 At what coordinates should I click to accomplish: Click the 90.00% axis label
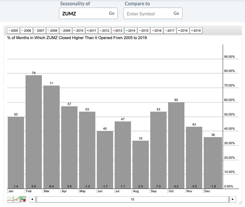pyautogui.click(x=229, y=57)
